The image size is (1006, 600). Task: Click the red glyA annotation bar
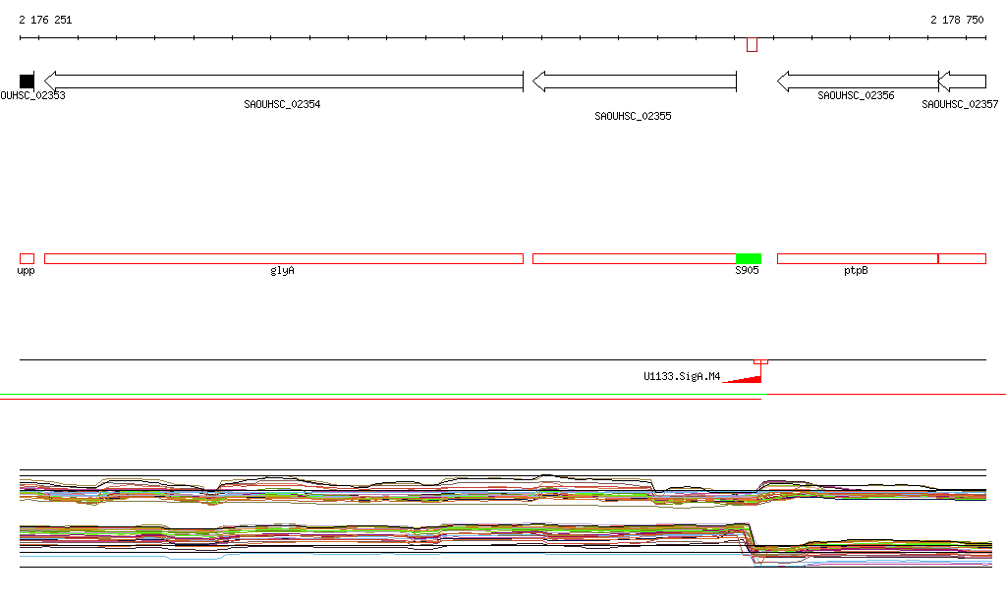click(283, 258)
